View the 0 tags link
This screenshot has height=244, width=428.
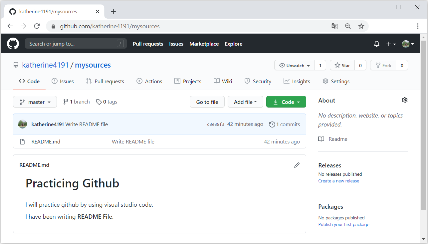107,102
